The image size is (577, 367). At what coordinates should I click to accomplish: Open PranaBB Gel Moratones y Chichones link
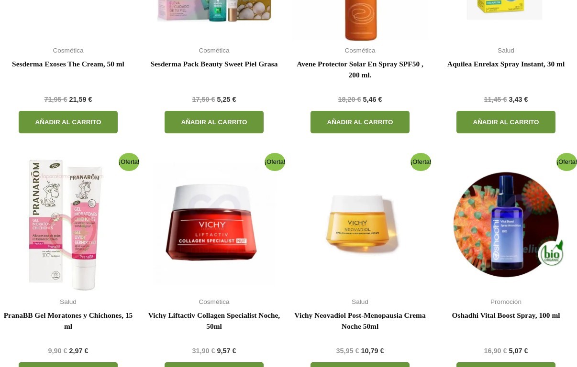click(68, 321)
